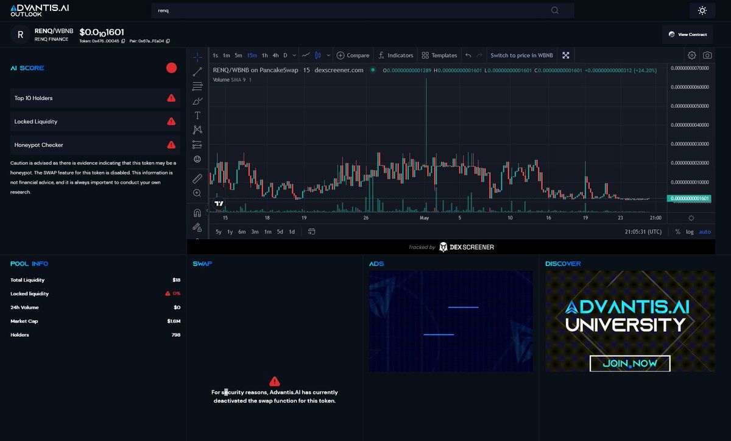Viewport: 731px width, 441px height.
Task: Toggle percent scale on chart
Action: (677, 231)
